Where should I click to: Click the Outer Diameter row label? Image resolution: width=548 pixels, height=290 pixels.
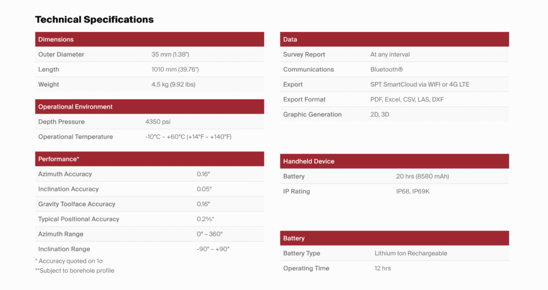coord(61,55)
